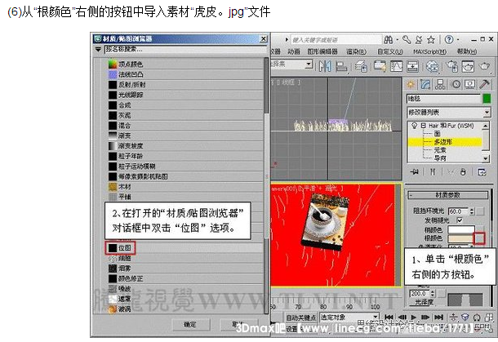The width and height of the screenshot is (498, 342).
Task: Open the browser options triangle beside search box
Action: point(98,49)
